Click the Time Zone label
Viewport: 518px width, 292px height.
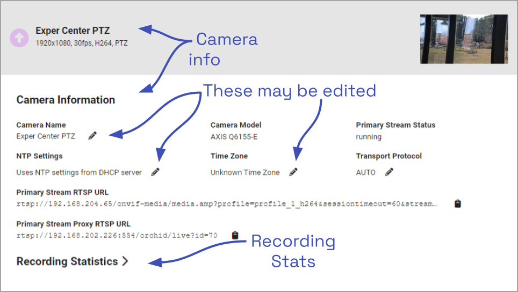coord(229,156)
